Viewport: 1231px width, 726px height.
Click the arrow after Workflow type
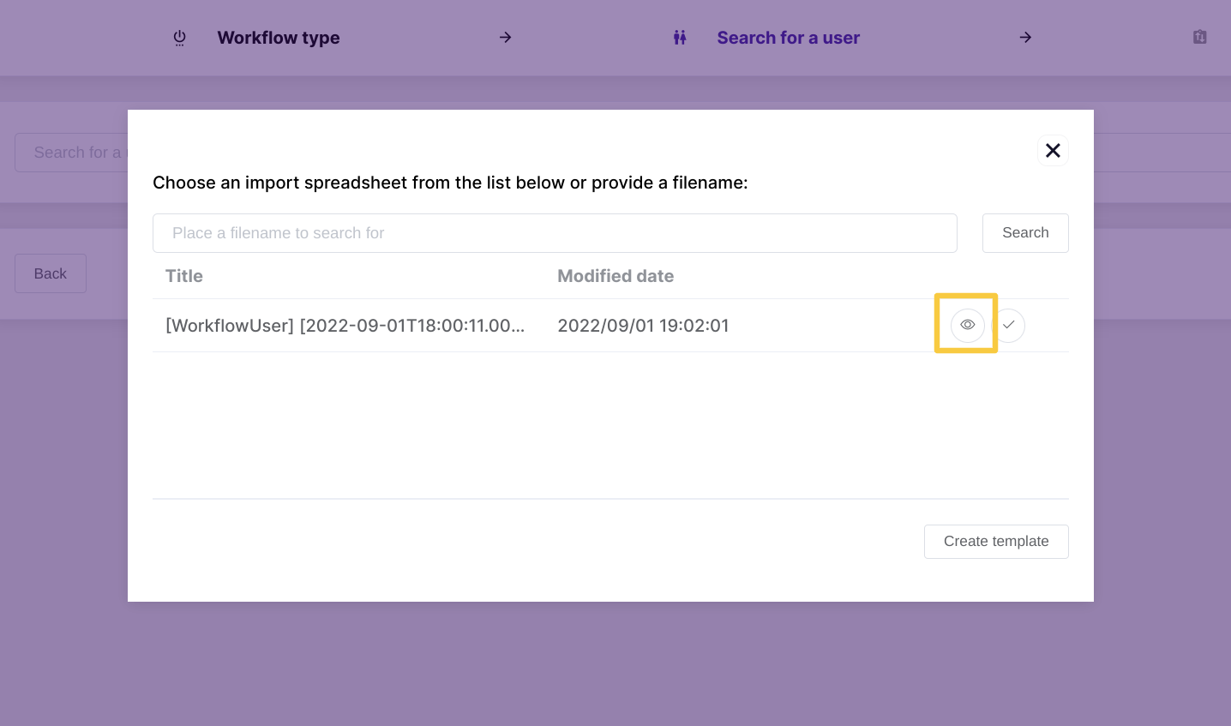506,37
